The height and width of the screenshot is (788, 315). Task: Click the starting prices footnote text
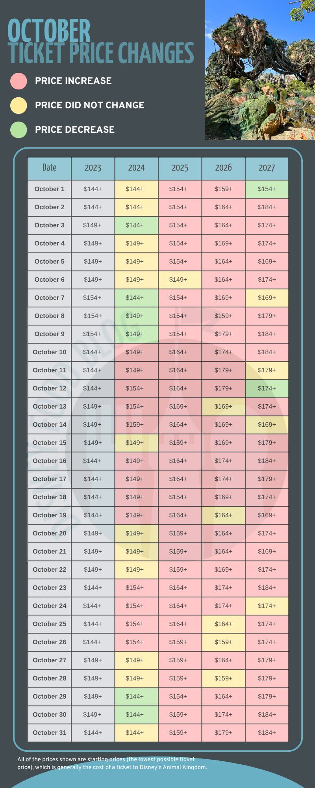(x=112, y=763)
